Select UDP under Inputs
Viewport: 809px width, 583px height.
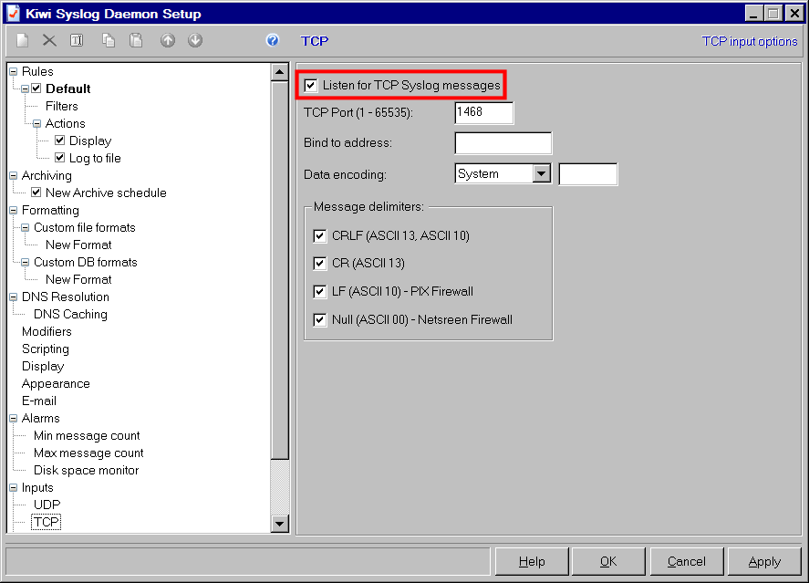(47, 505)
